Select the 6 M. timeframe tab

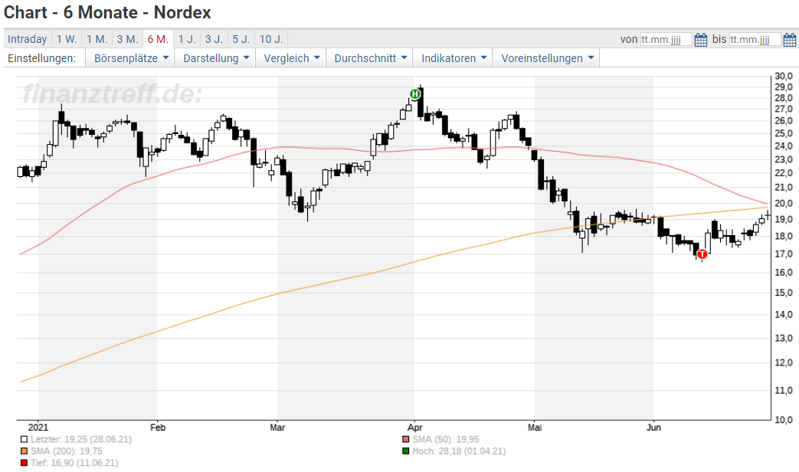pyautogui.click(x=158, y=39)
